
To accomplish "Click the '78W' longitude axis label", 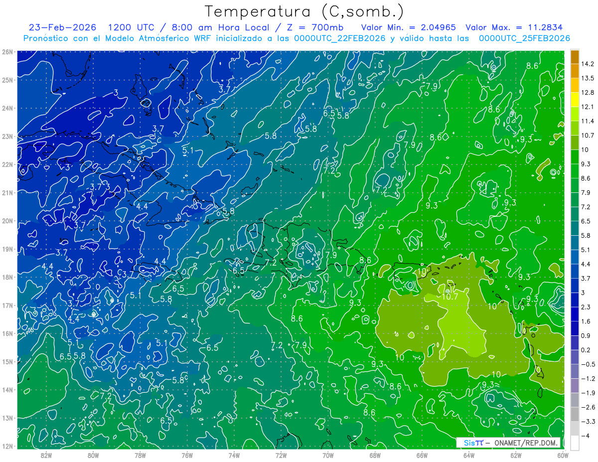I will coord(140,455).
